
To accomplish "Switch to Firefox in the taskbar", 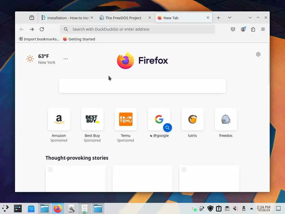I will [58, 208].
